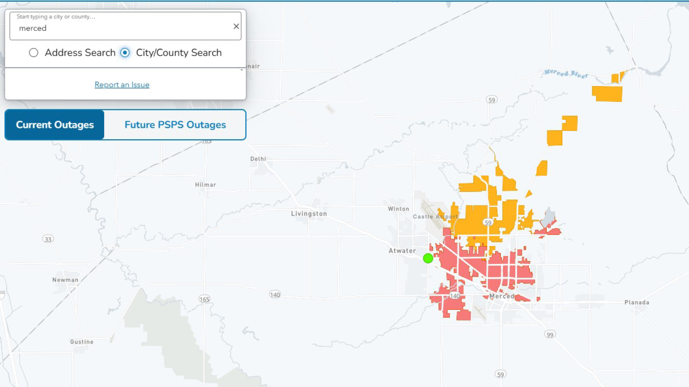Click Highway 59 shield at bottom of map
Screen dimensions: 689x387
click(500, 375)
